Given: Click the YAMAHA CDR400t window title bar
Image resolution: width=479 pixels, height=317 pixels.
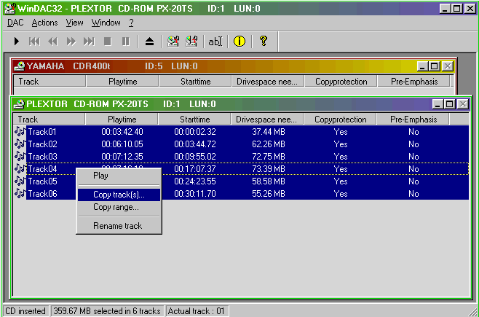Looking at the screenshot, I should click(234, 66).
